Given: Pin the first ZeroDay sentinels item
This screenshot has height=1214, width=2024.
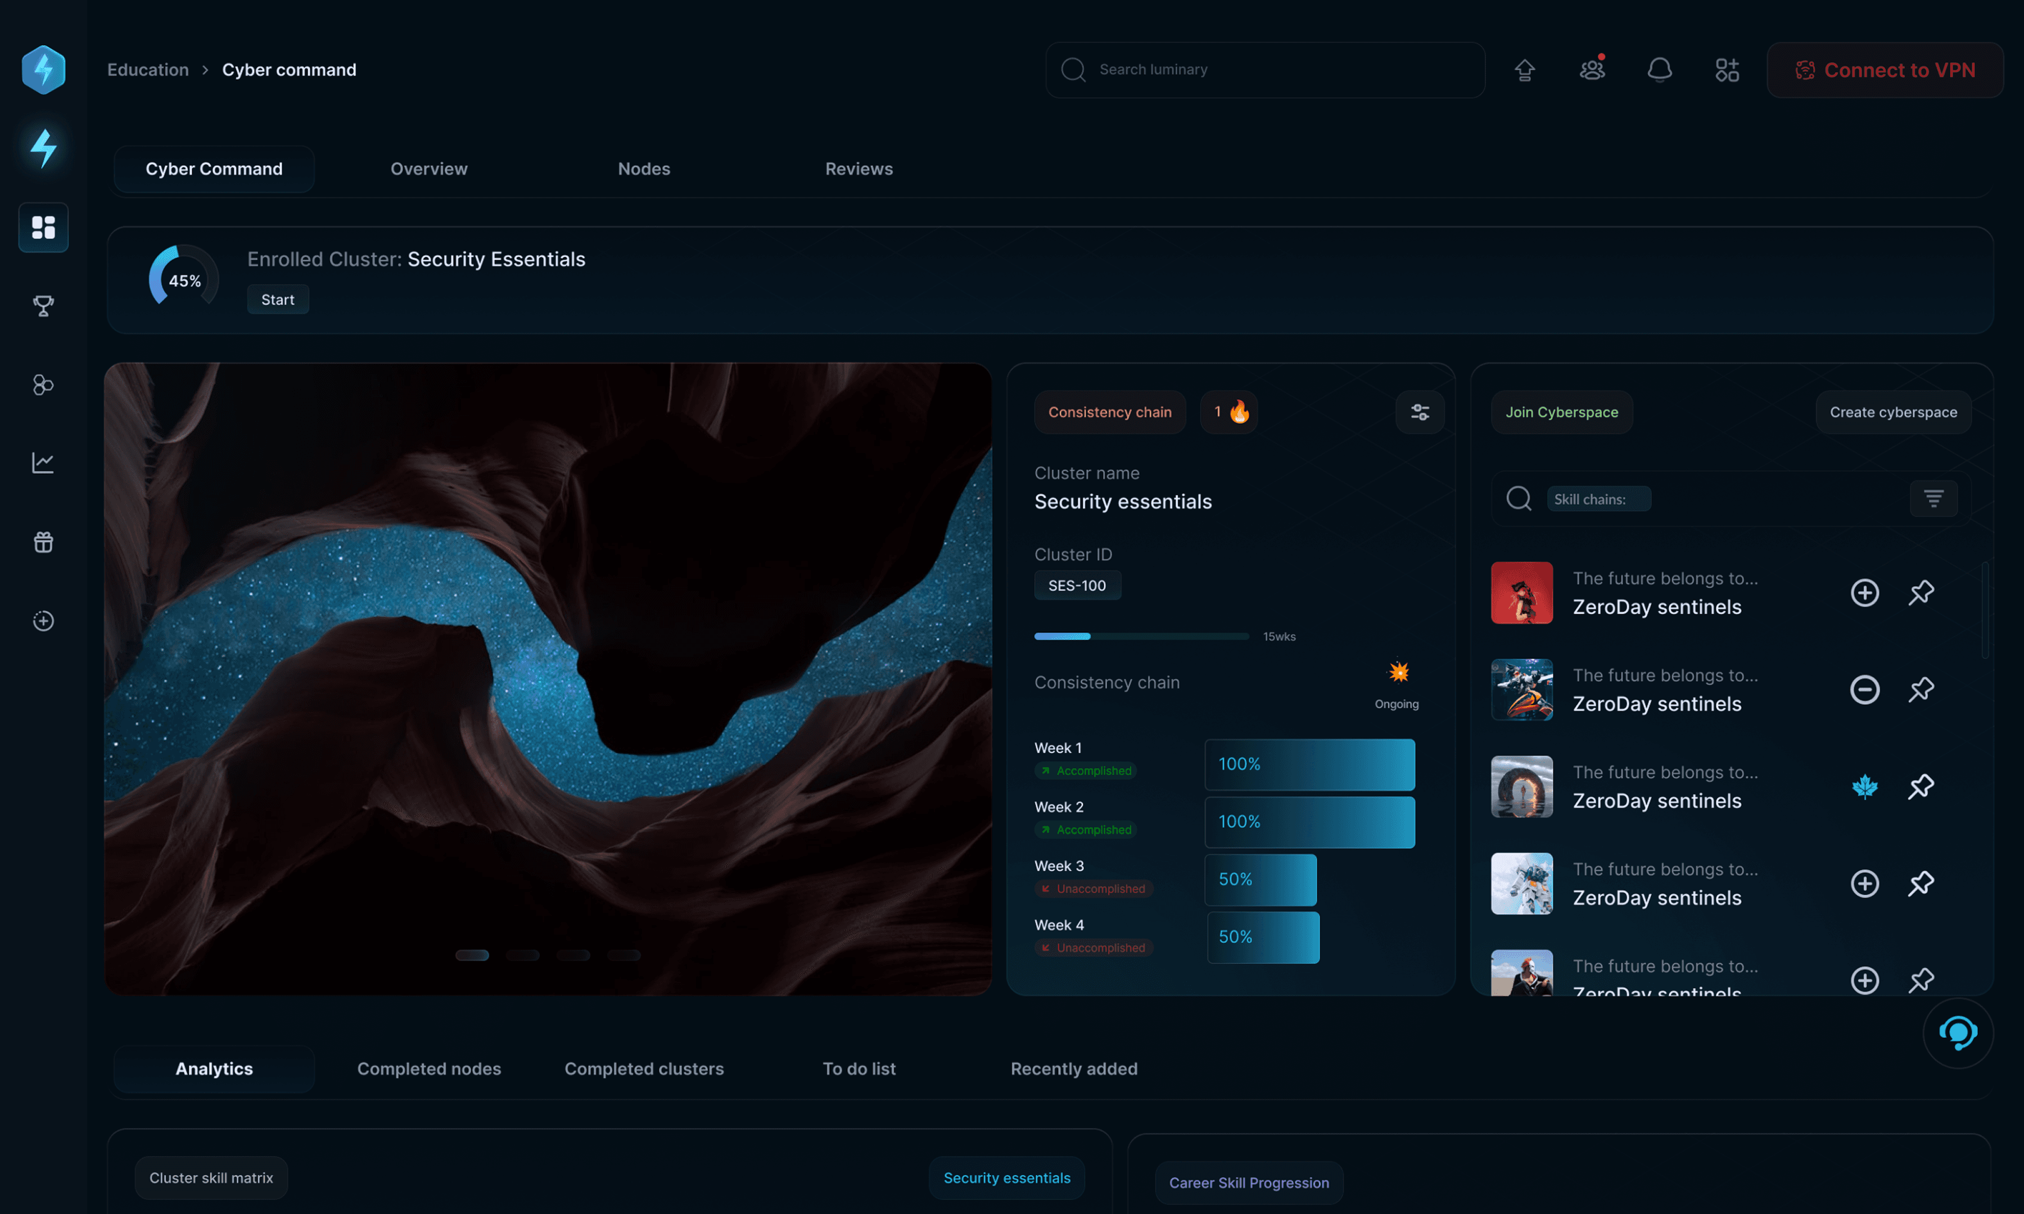Looking at the screenshot, I should [x=1922, y=592].
